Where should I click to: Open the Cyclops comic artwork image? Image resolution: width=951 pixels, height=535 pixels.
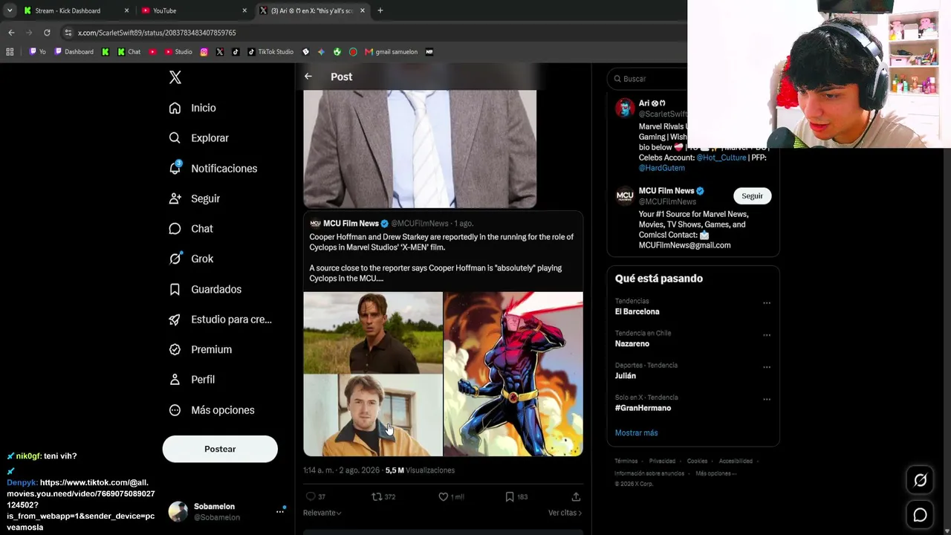pyautogui.click(x=513, y=374)
